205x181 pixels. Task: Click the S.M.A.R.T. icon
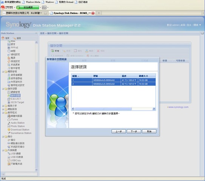[9, 99]
